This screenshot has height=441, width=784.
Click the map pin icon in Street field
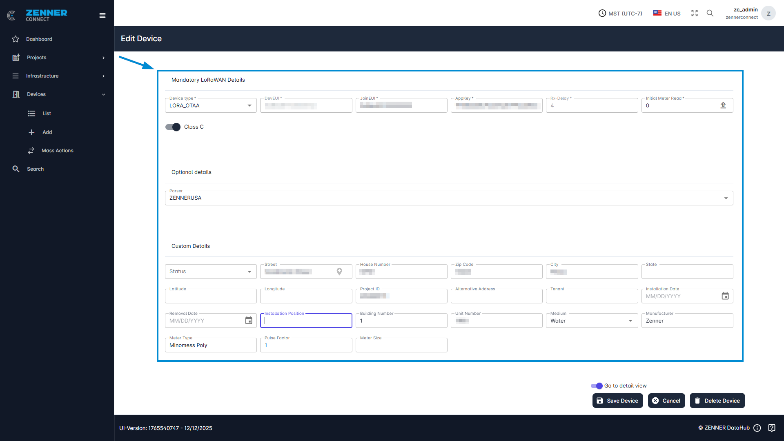[339, 272]
